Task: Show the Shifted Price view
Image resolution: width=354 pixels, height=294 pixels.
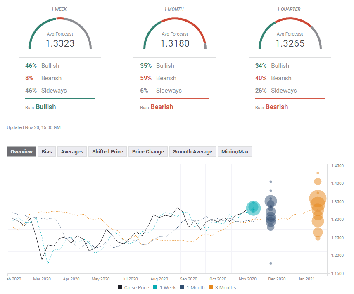Action: (107, 152)
